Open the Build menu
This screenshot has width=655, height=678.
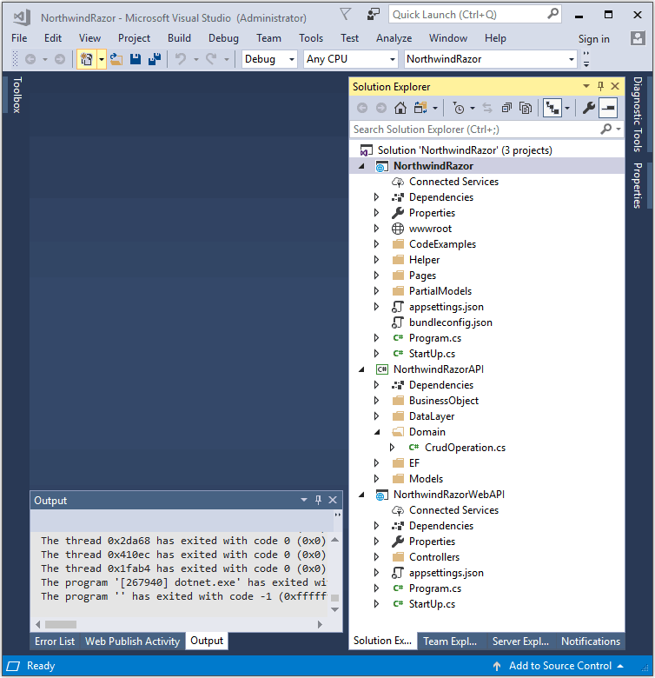pyautogui.click(x=179, y=38)
